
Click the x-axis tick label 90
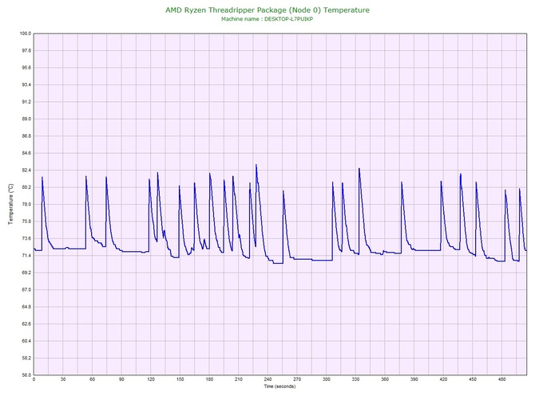[121, 379]
